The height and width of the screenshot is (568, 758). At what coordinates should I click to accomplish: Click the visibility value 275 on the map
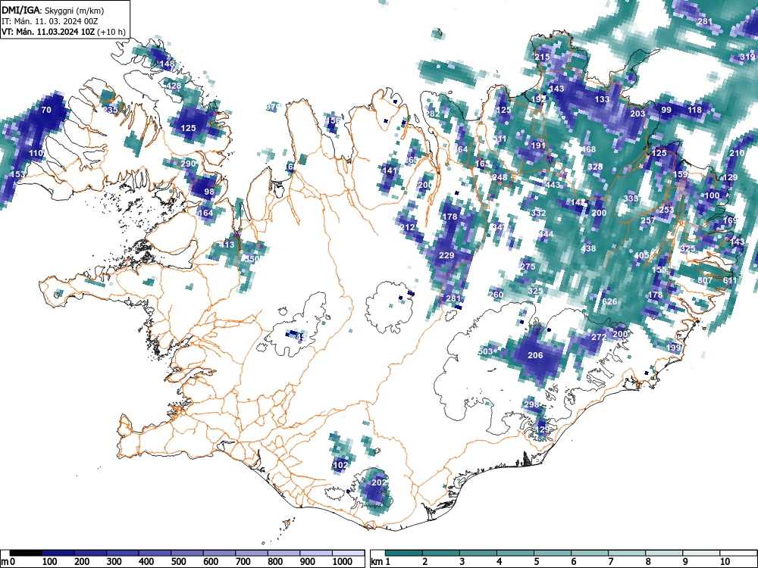tap(528, 267)
